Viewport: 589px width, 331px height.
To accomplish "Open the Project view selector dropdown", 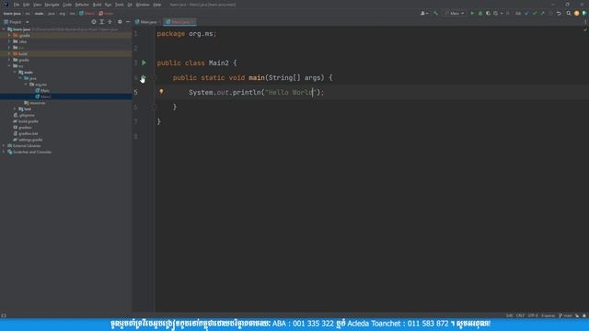I will coord(16,22).
